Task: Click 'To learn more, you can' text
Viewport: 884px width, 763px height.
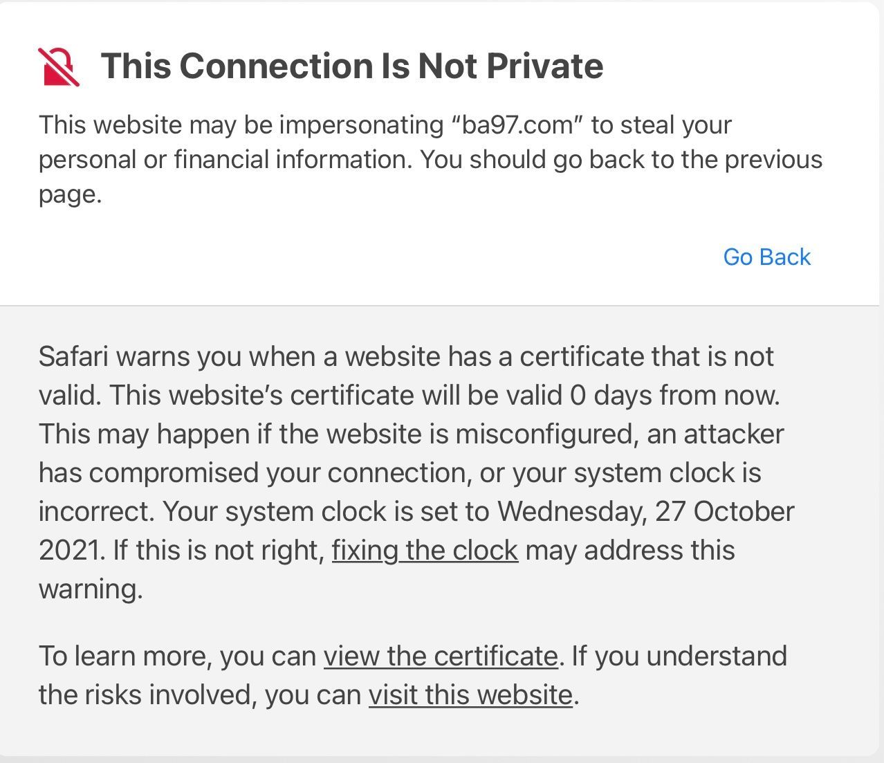Action: [x=177, y=655]
